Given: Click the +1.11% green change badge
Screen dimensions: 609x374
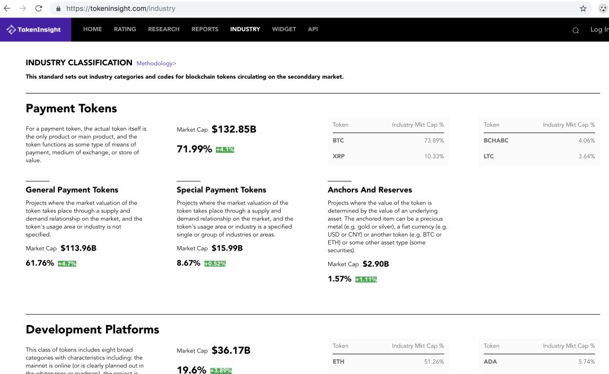Looking at the screenshot, I should 366,279.
